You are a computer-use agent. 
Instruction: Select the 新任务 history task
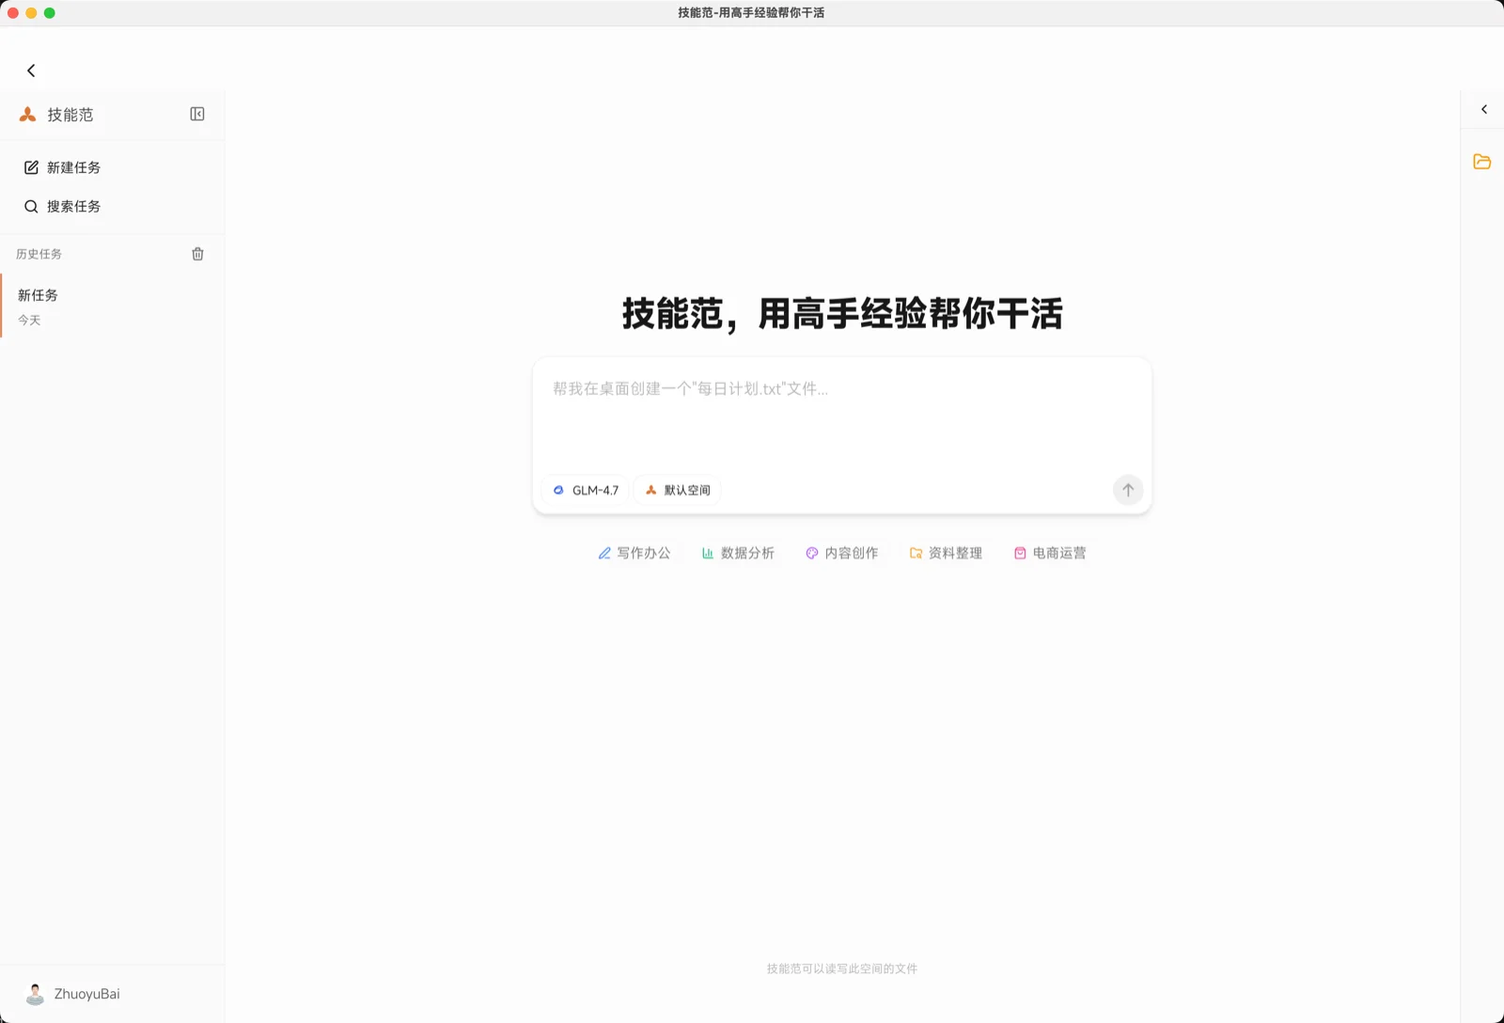(38, 295)
